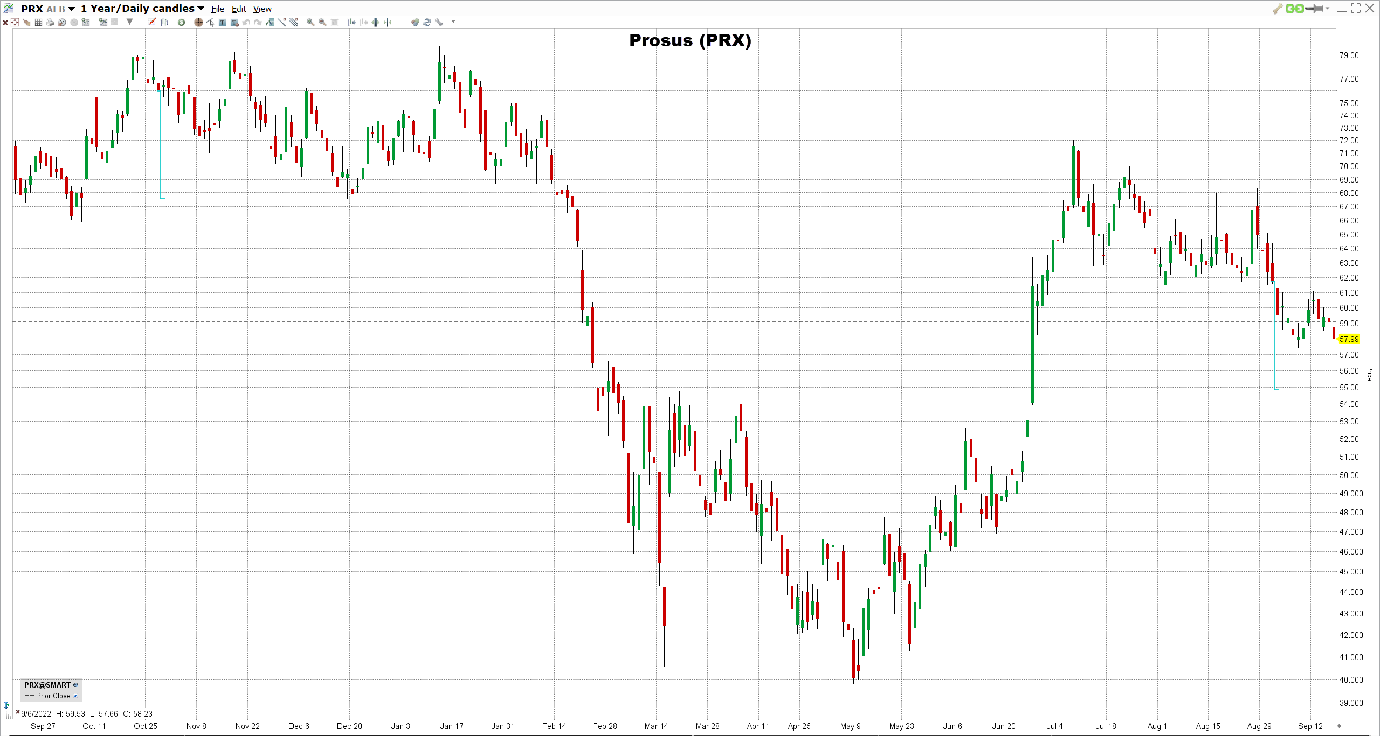Open the PRX AEB symbol dropdown

coord(71,9)
